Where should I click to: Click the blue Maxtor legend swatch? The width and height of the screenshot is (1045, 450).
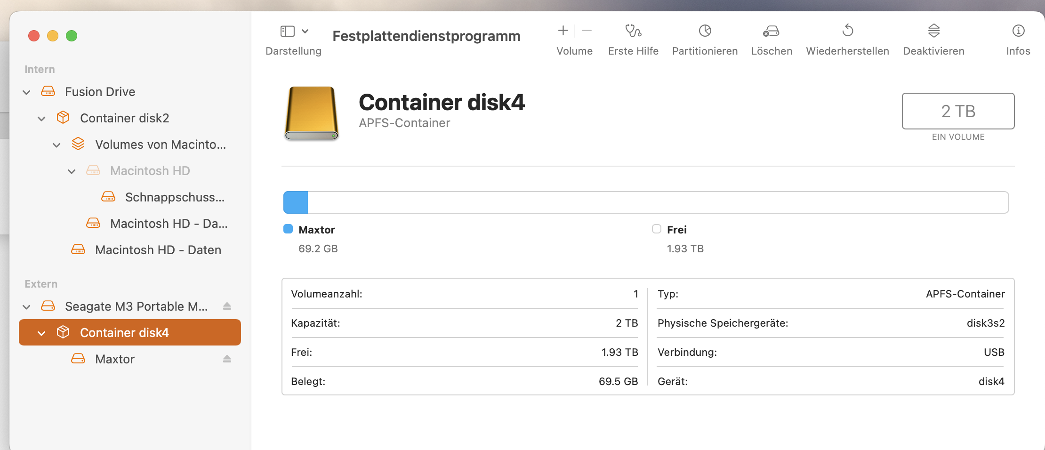pyautogui.click(x=288, y=229)
